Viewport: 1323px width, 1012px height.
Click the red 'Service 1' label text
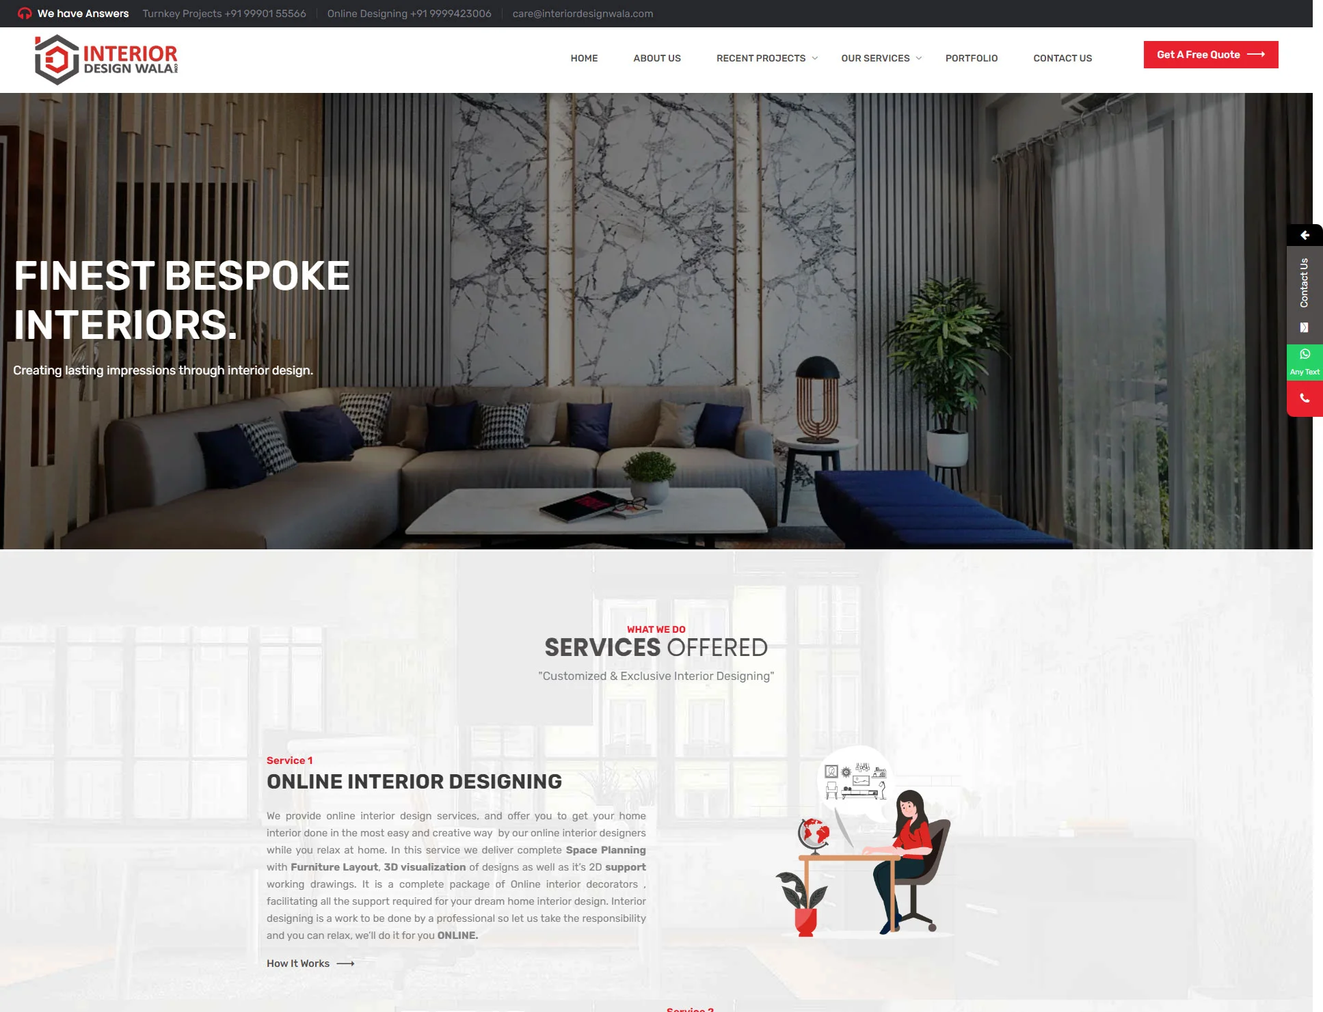point(289,760)
